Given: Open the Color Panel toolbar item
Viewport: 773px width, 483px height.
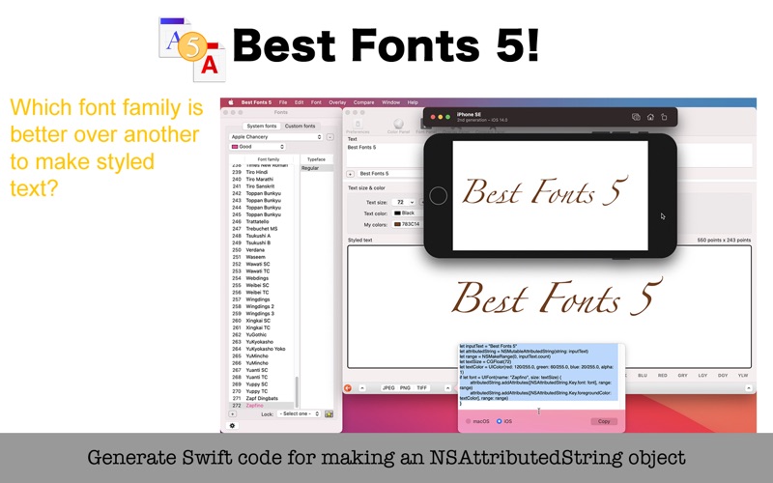Looking at the screenshot, I should click(x=398, y=126).
